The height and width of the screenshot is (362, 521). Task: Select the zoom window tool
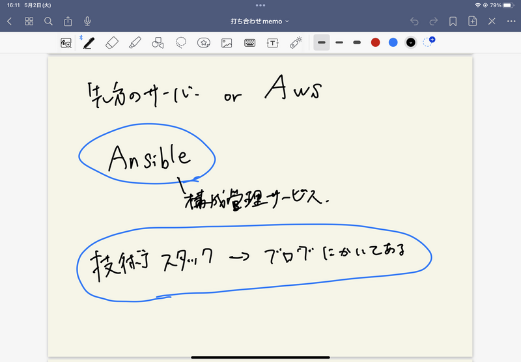click(66, 43)
